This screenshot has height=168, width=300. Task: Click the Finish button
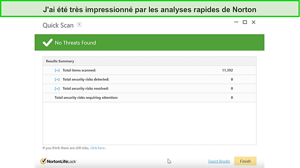[x=245, y=161]
